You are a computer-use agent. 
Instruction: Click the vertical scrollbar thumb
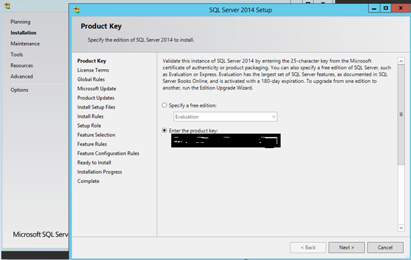401,115
